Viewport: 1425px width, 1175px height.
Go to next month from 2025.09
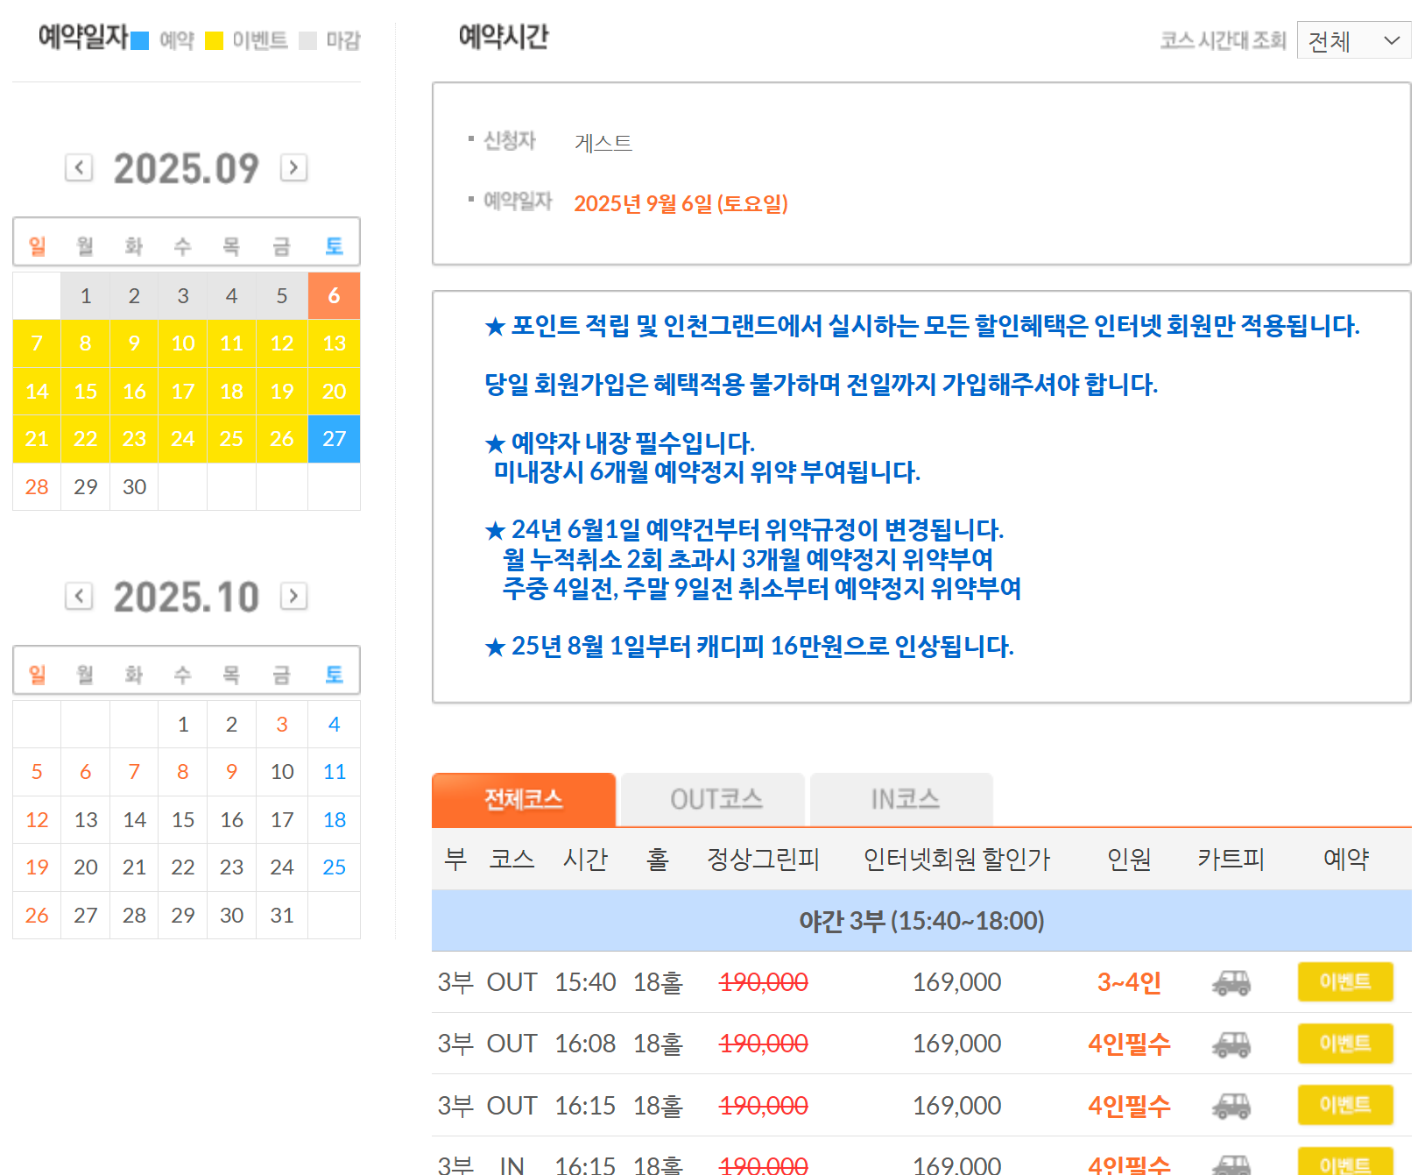coord(293,167)
